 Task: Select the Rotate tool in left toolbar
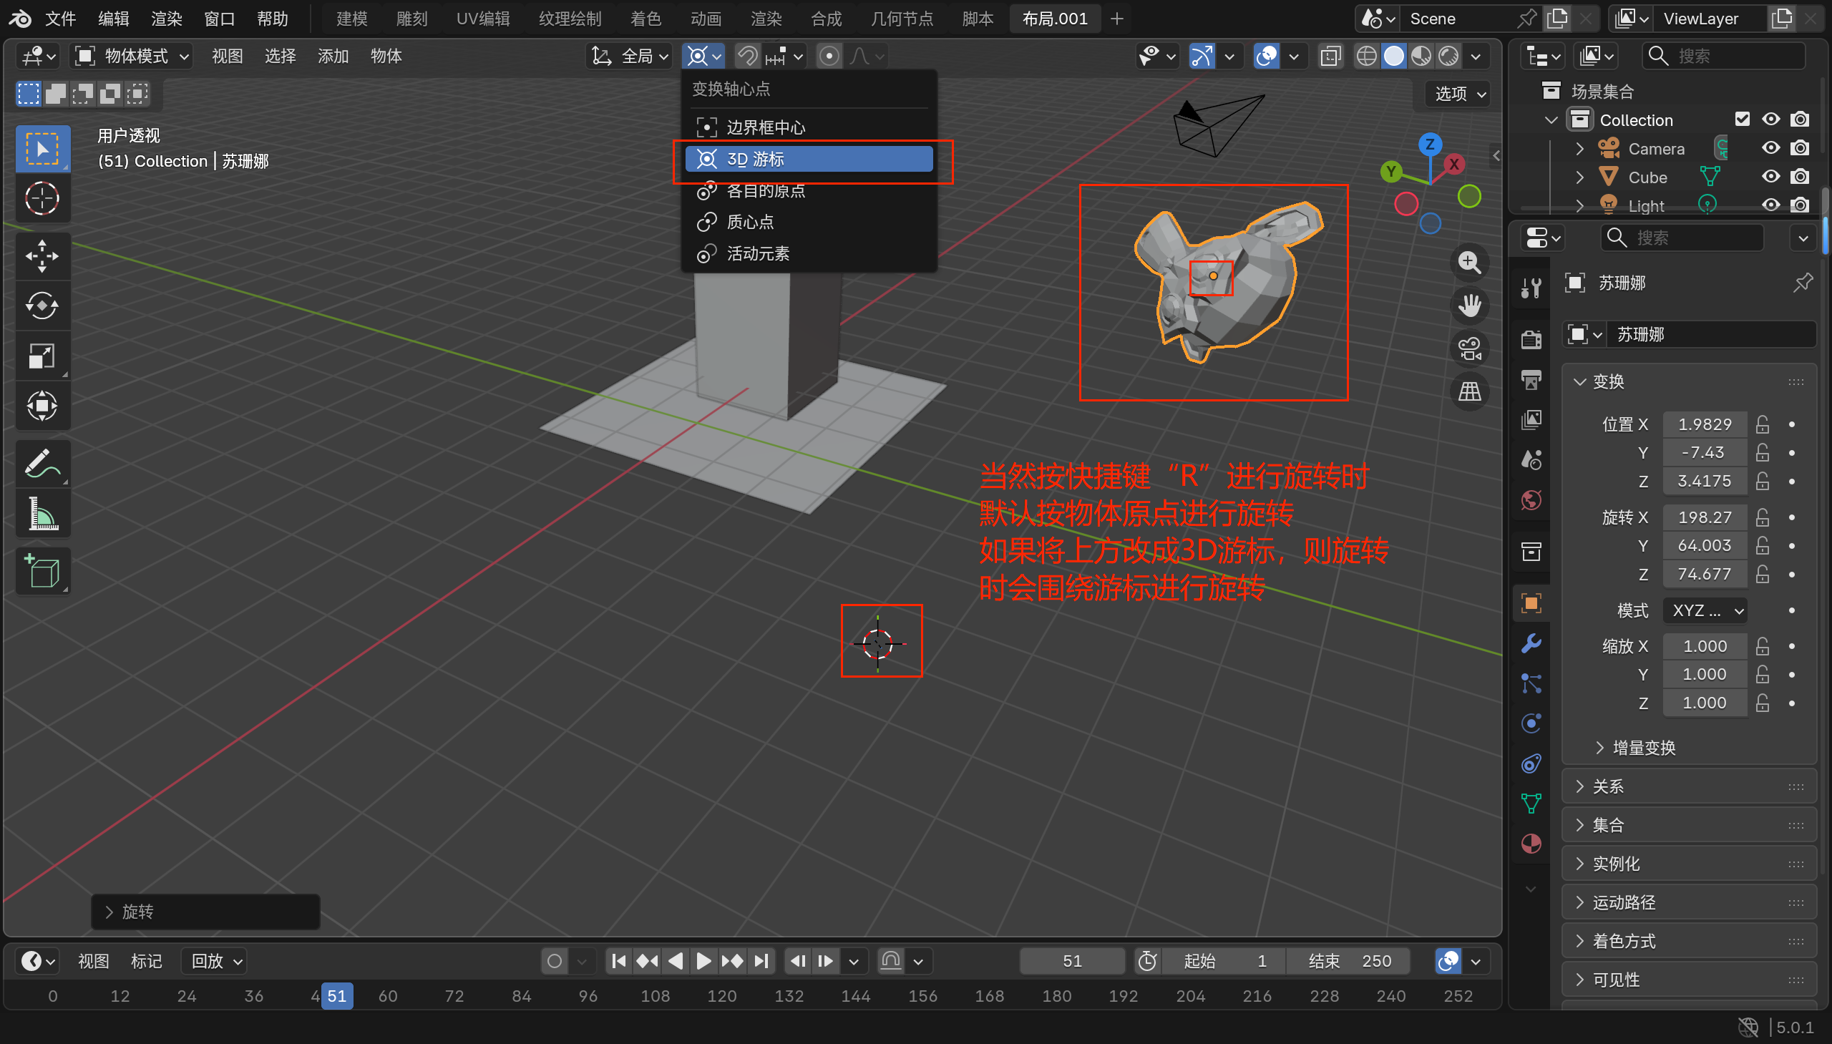pyautogui.click(x=42, y=306)
